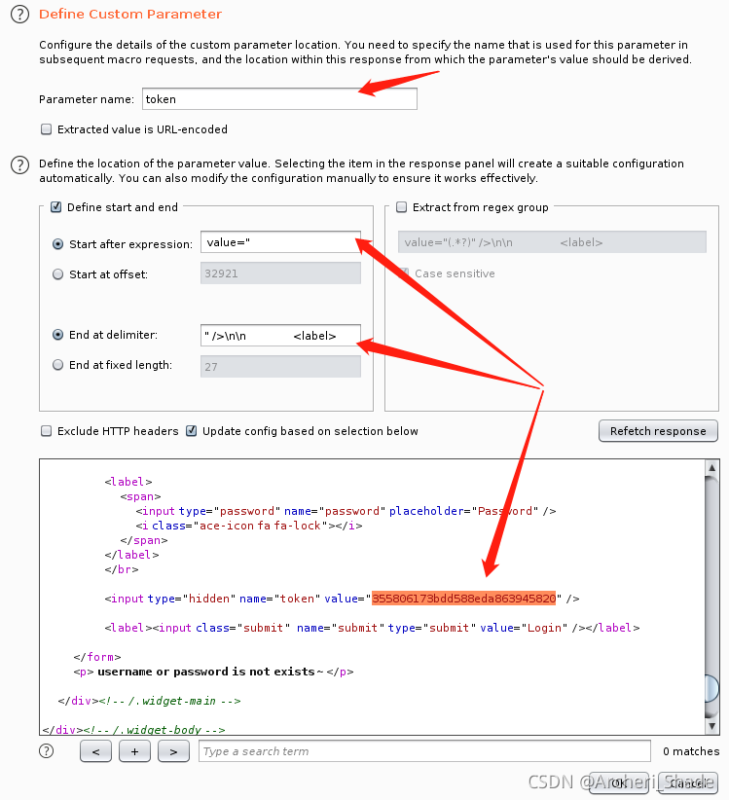This screenshot has height=800, width=729.
Task: Click the value="Login" attribute text
Action: pyautogui.click(x=525, y=628)
